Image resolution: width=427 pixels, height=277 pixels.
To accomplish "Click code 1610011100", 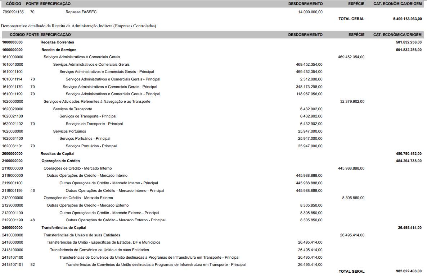I will (x=12, y=72).
